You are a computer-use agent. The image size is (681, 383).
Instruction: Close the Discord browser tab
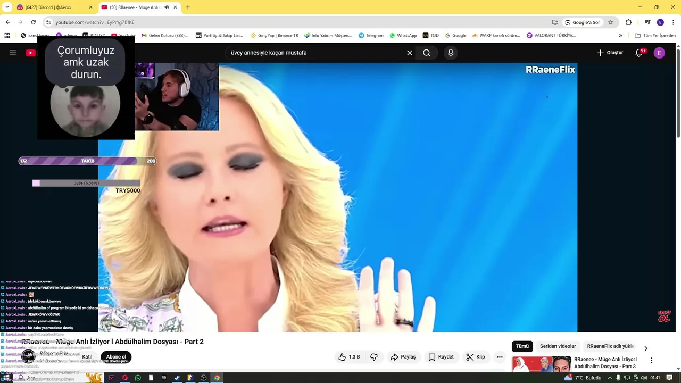click(x=90, y=7)
